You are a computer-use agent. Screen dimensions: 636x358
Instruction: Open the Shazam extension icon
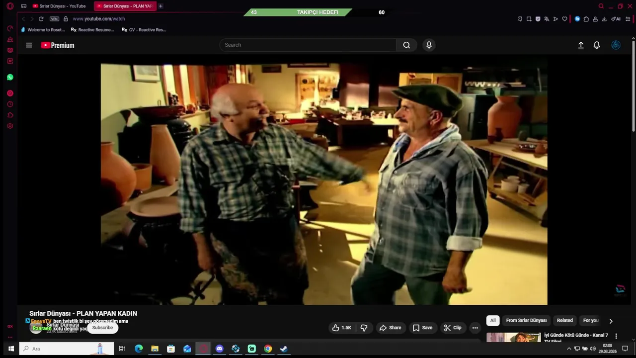(x=577, y=19)
